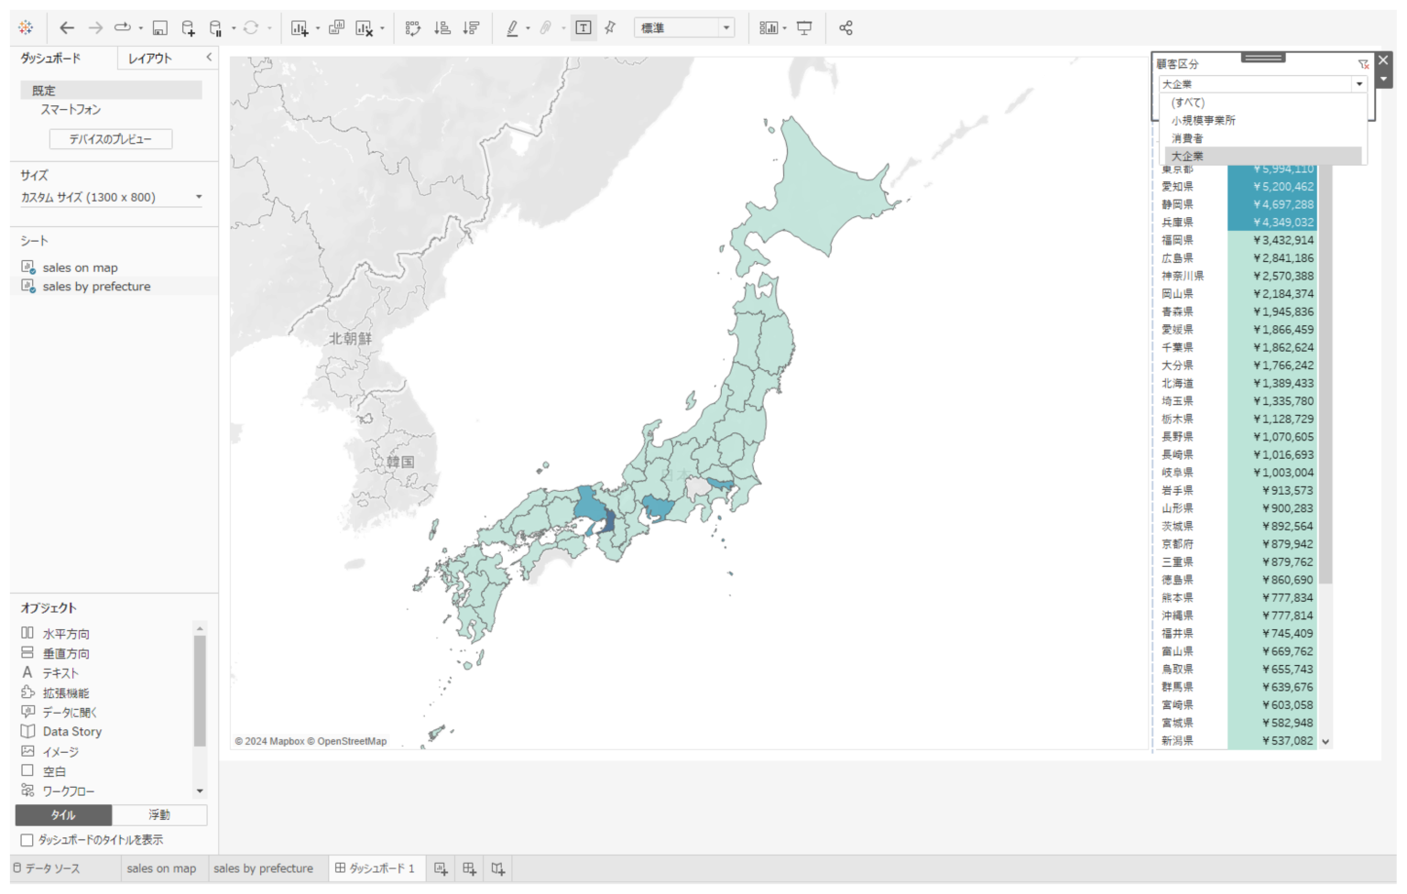Screen dimensions: 1407x894
Task: Open the fit mode dropdown showing 標準
Action: coord(728,27)
